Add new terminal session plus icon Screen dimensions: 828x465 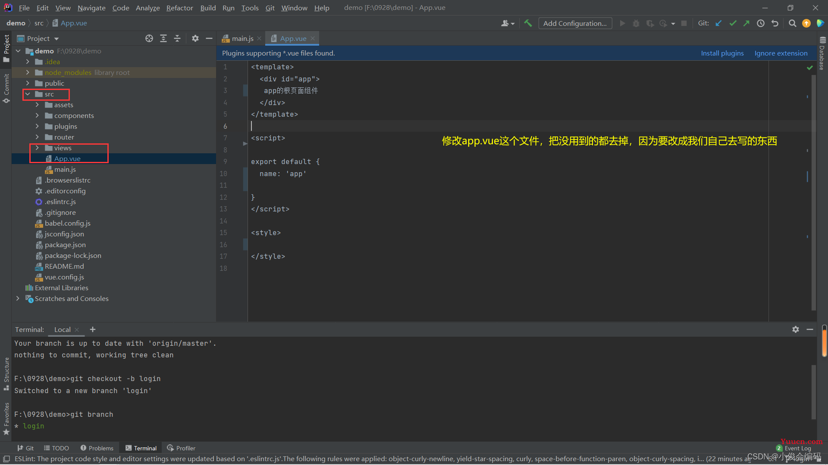coord(93,329)
